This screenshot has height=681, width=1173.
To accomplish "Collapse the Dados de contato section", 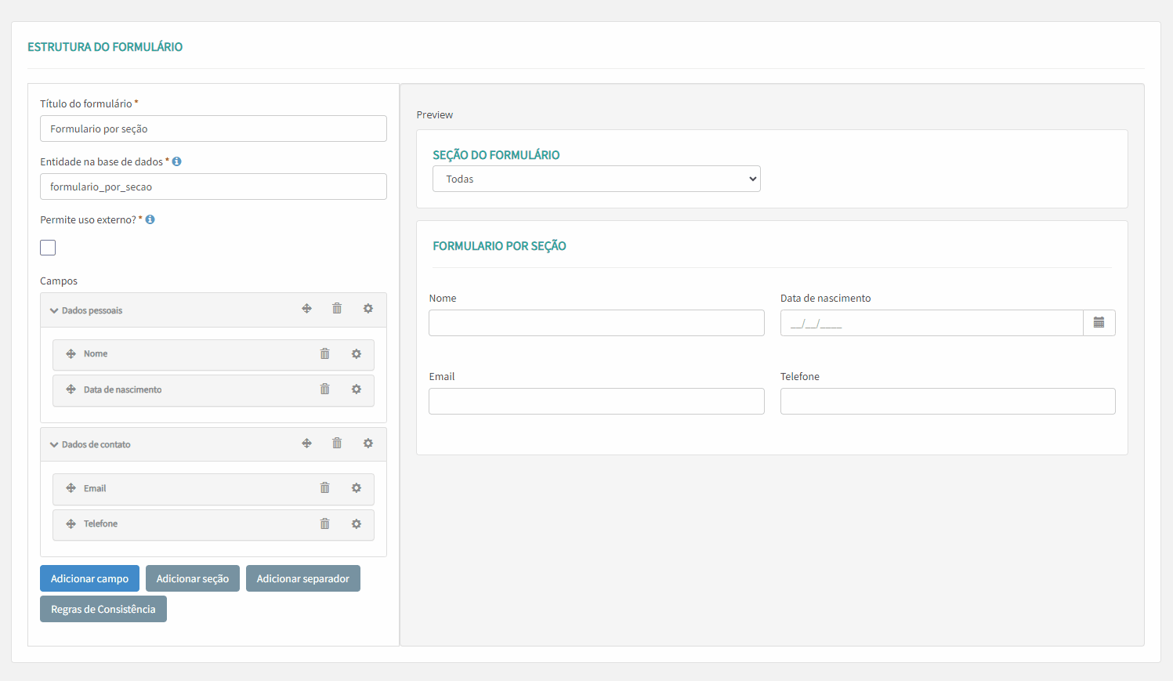I will (54, 445).
